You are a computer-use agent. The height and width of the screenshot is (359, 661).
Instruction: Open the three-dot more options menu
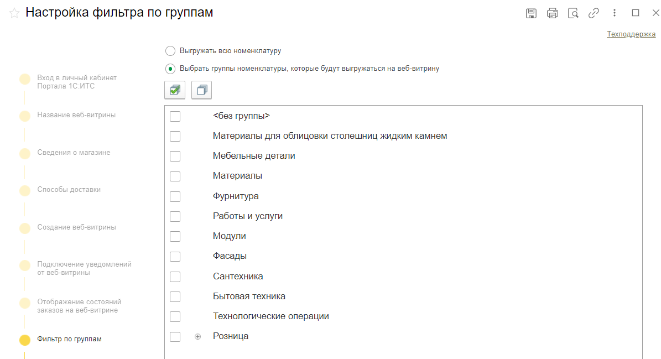[614, 13]
